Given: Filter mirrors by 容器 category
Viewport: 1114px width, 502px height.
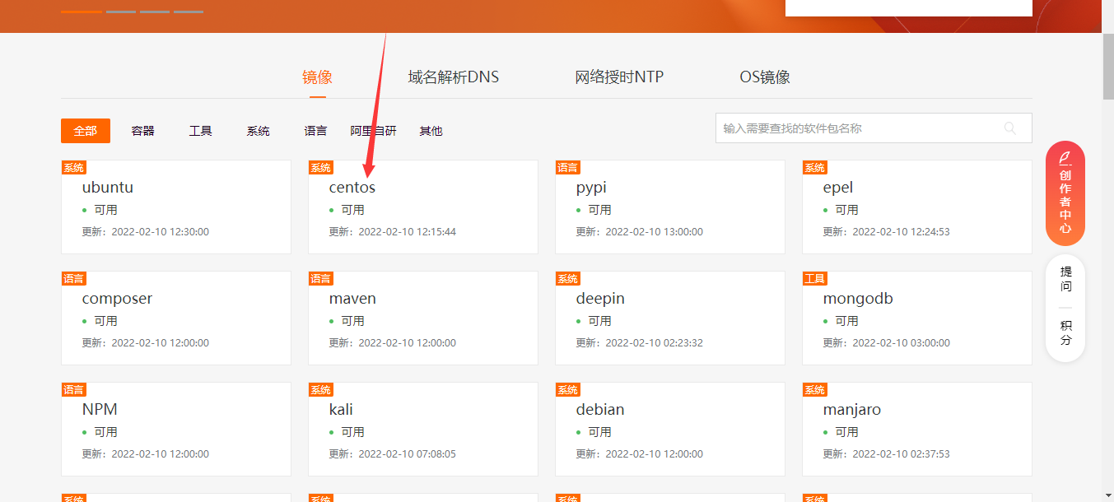Looking at the screenshot, I should (x=143, y=131).
